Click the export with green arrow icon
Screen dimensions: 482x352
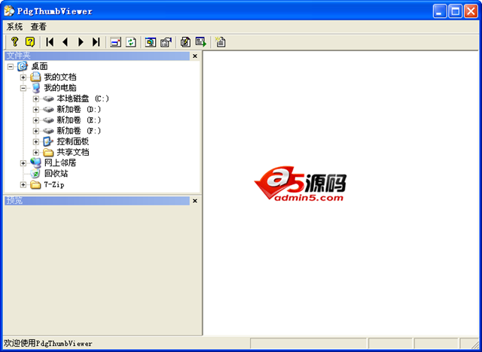[201, 41]
